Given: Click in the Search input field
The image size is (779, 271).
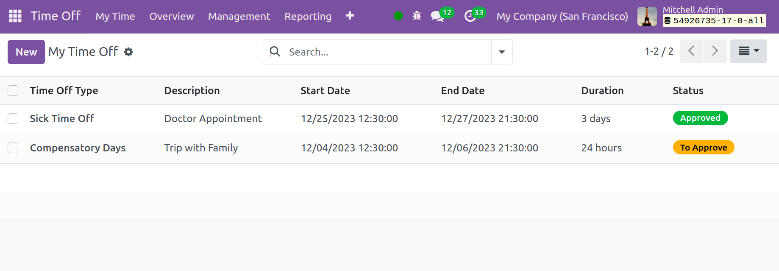Looking at the screenshot, I should click(386, 52).
